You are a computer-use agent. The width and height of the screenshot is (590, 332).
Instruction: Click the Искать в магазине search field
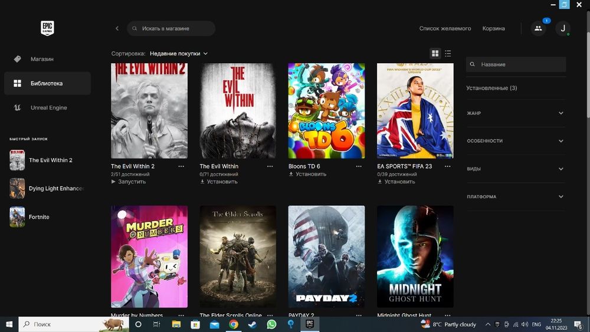coord(171,28)
